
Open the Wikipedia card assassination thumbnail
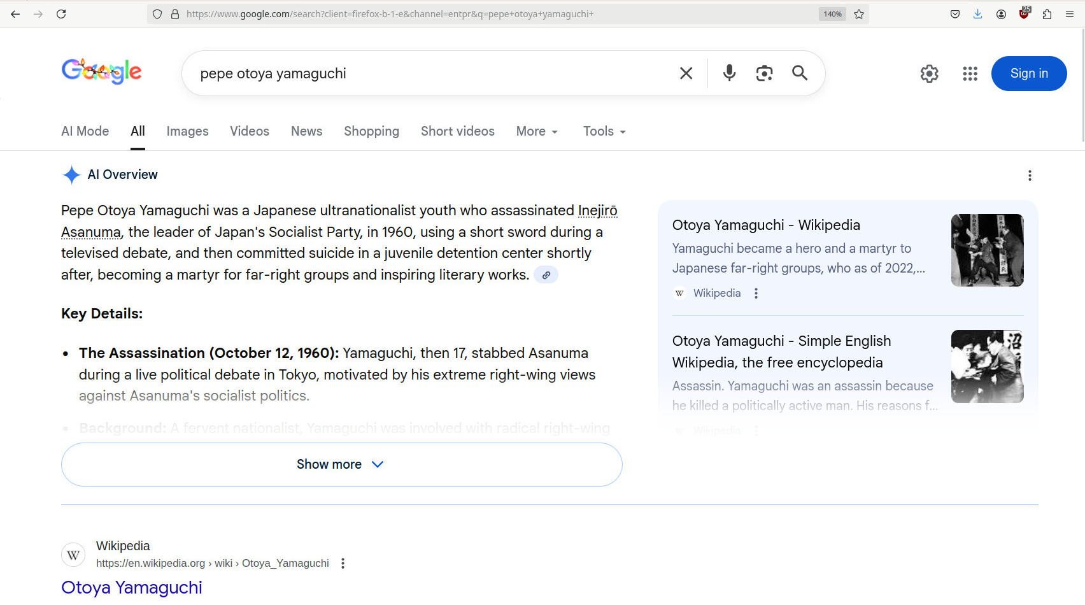tap(988, 250)
